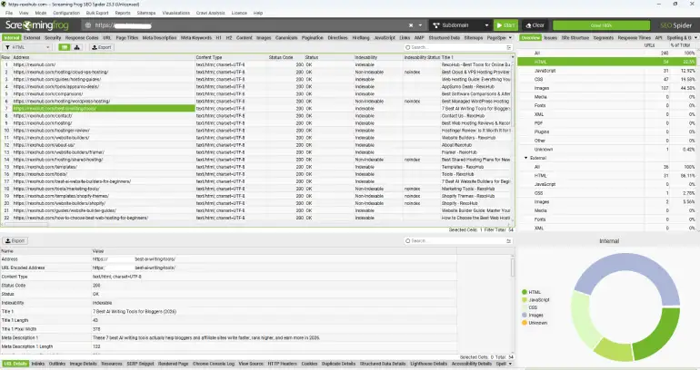
Task: Sort by Indexability column header
Action: point(378,57)
